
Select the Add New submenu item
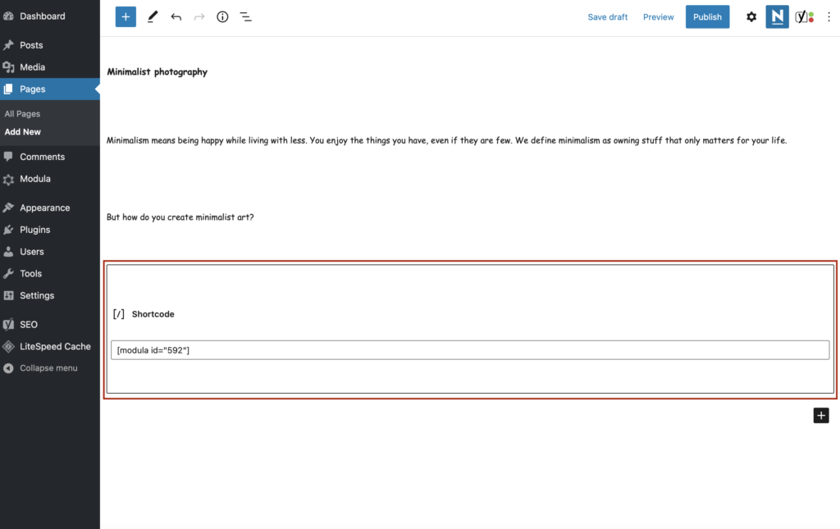tap(22, 132)
